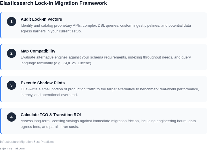Select the Calculate TCO & Transition ROI title
The height and width of the screenshot is (150, 207).
(51, 115)
